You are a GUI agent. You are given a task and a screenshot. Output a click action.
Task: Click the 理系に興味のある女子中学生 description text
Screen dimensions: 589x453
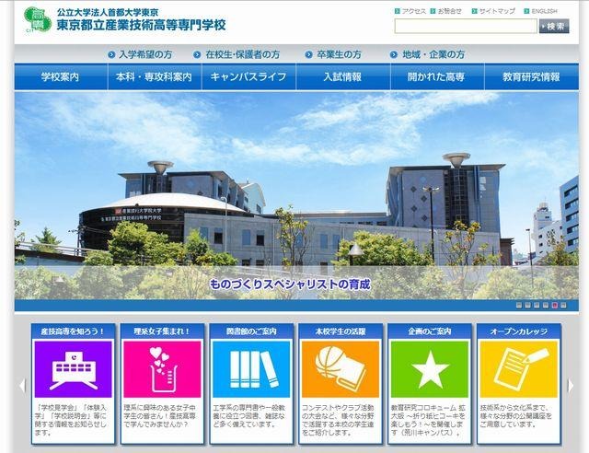tap(160, 416)
